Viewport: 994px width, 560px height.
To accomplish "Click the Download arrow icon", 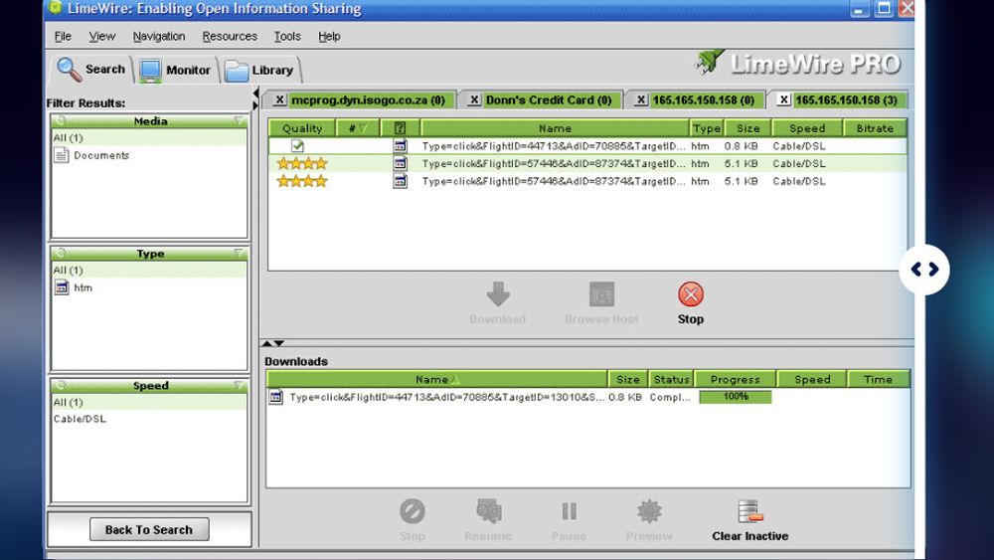I will [x=498, y=294].
